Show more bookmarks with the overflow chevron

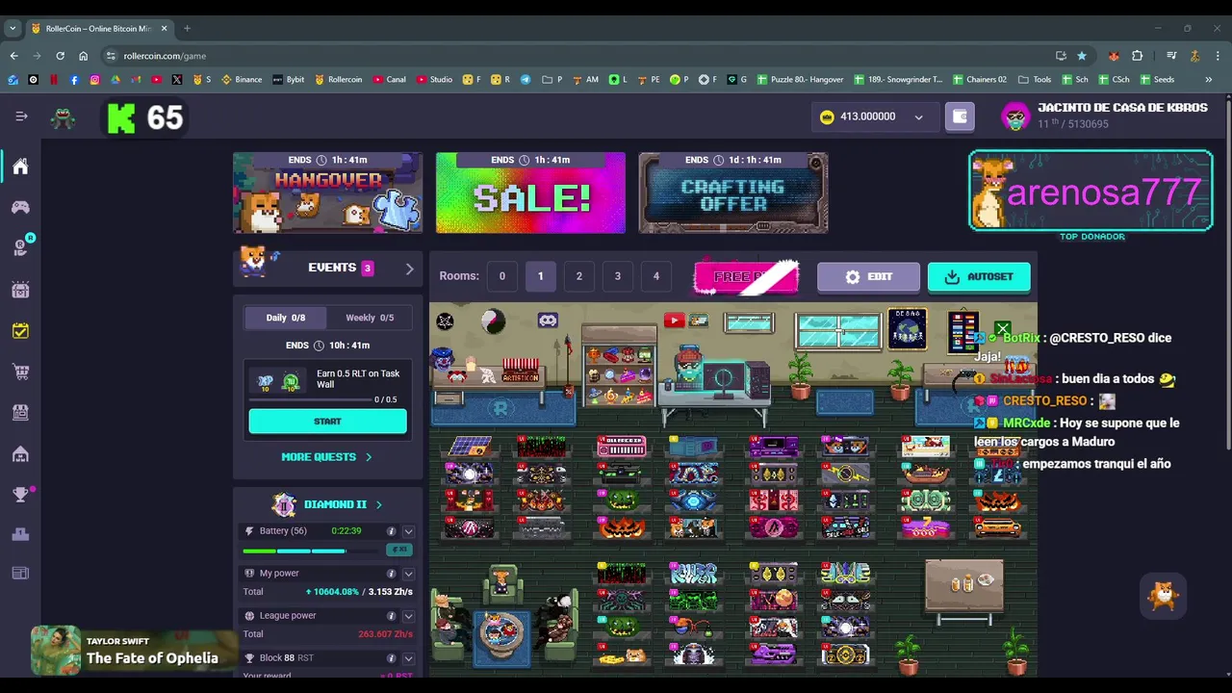click(1208, 80)
